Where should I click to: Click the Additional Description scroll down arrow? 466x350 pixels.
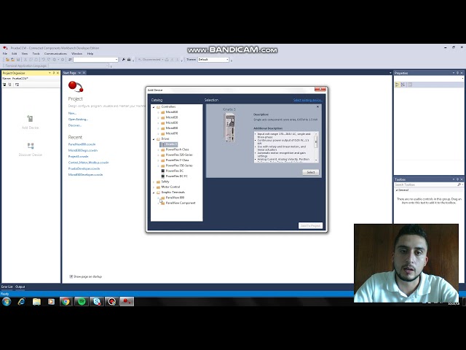(316, 160)
